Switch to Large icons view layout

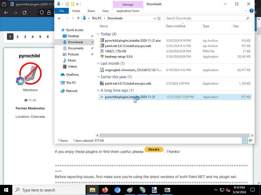click(251, 140)
